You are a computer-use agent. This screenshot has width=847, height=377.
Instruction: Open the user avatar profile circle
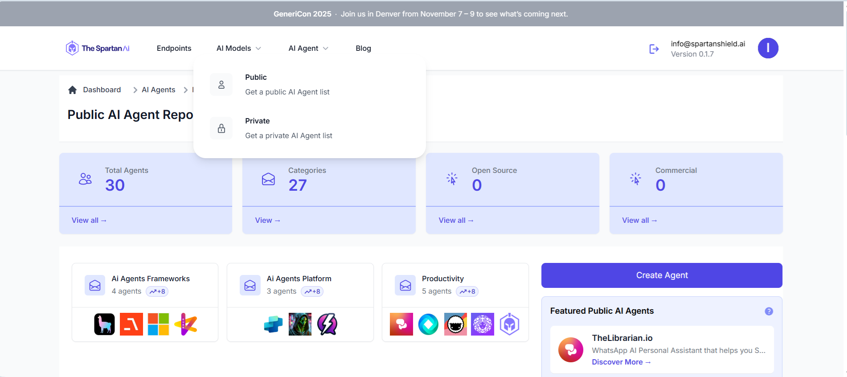(x=768, y=48)
